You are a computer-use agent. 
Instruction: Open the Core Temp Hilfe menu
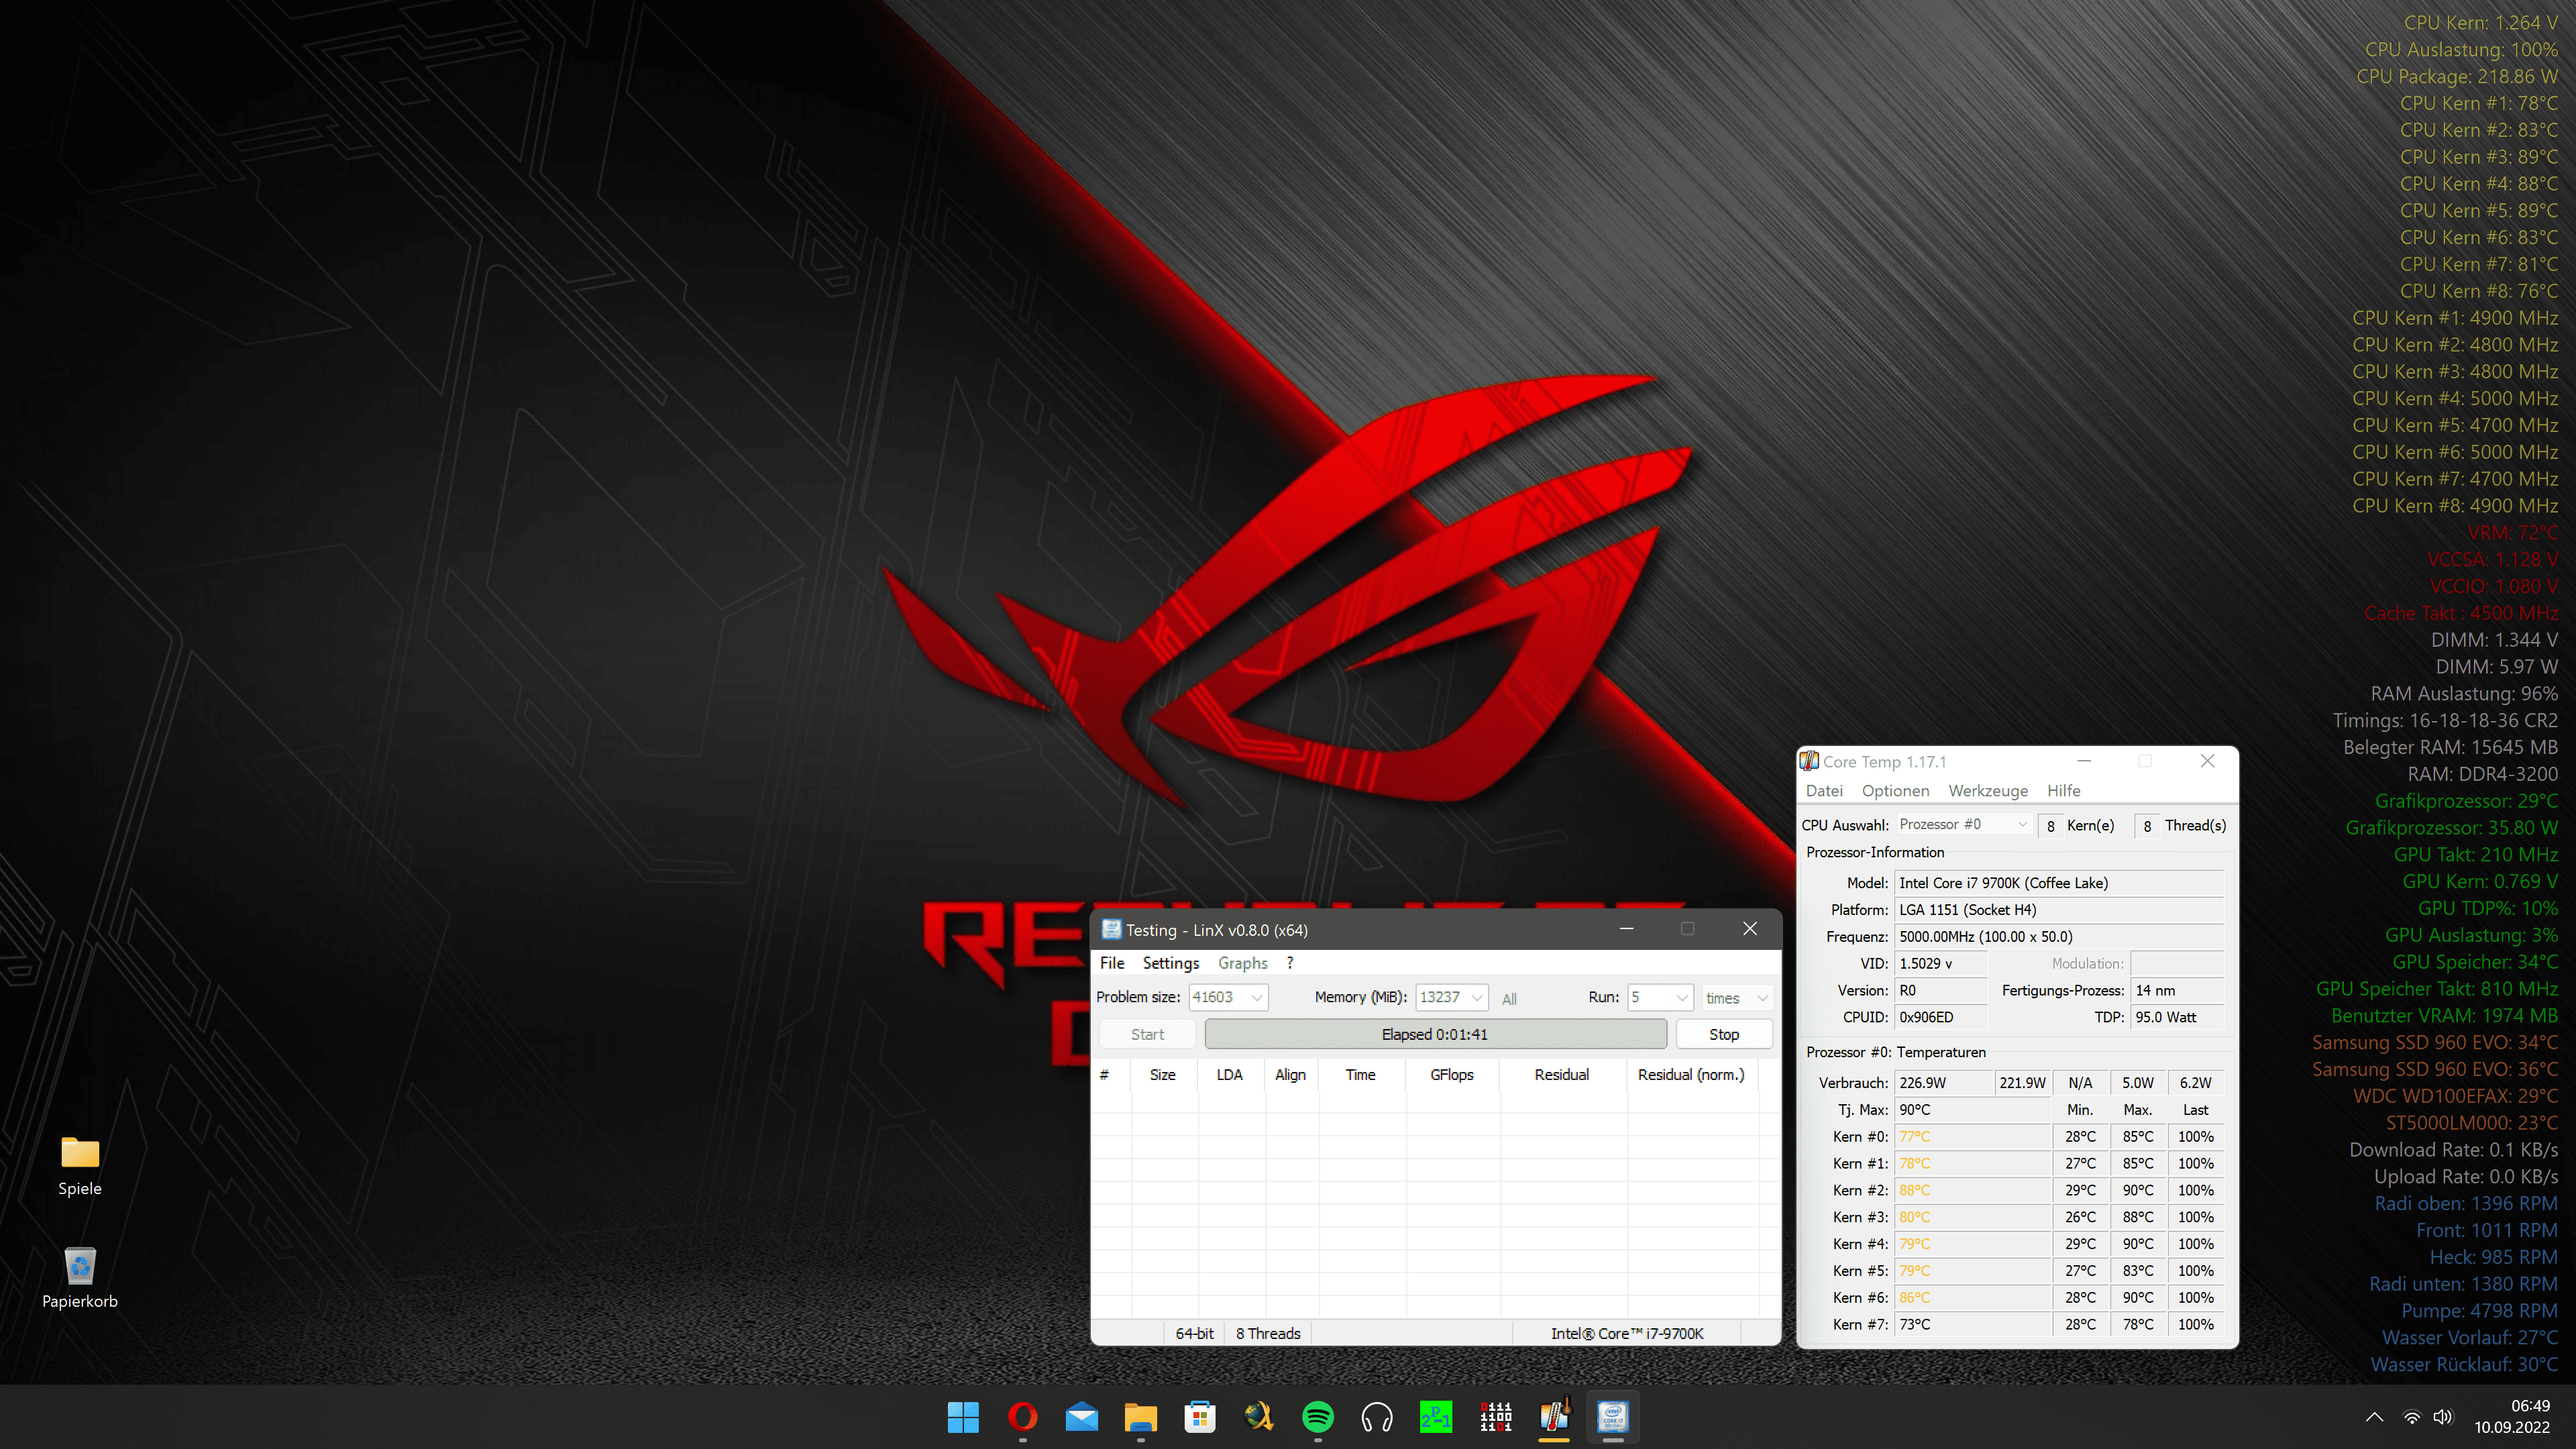(x=2063, y=790)
